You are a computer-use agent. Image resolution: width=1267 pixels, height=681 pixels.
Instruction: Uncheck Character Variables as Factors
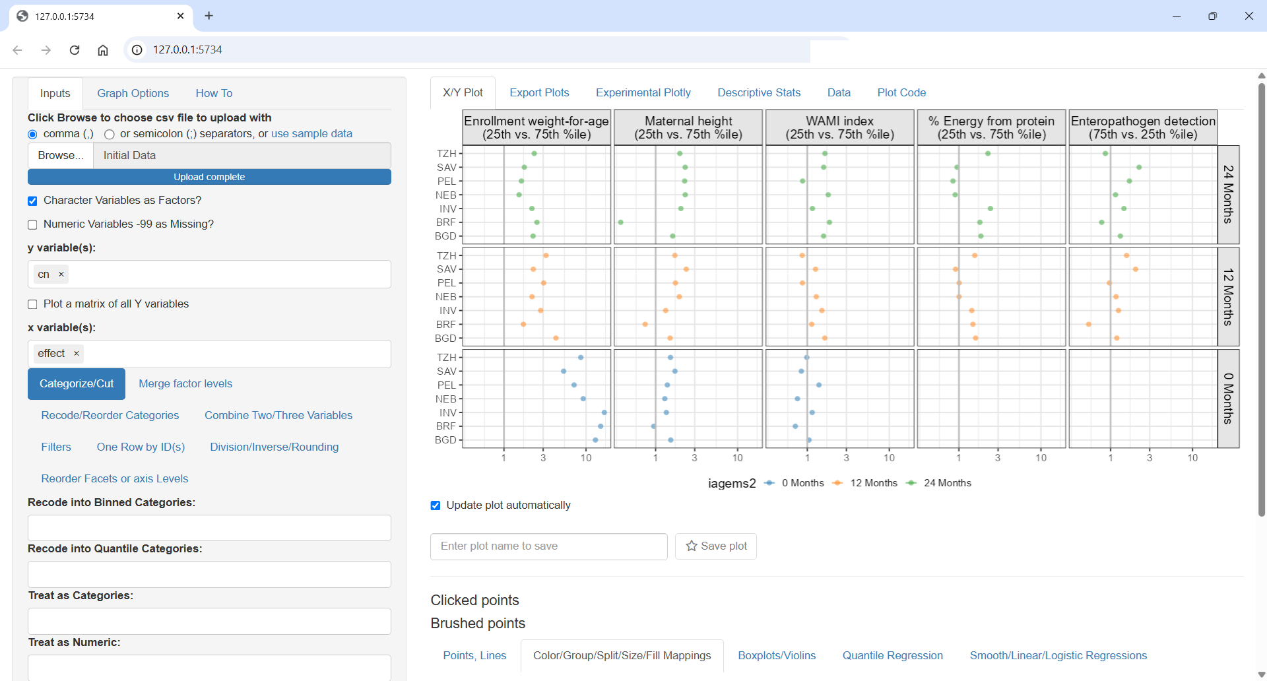pos(32,201)
